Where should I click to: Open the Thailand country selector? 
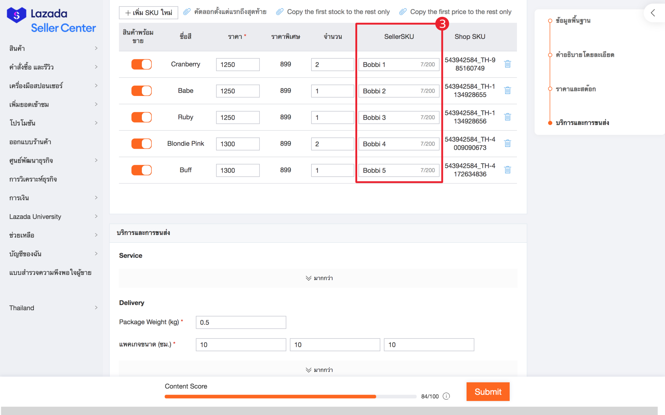(53, 308)
